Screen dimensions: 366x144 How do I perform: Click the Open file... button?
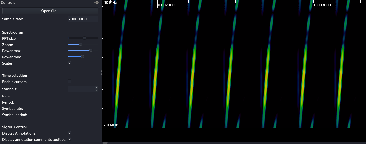[x=50, y=11]
